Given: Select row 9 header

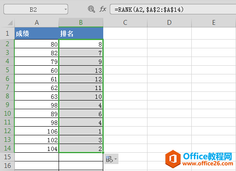Looking at the screenshot, I should [x=7, y=105].
